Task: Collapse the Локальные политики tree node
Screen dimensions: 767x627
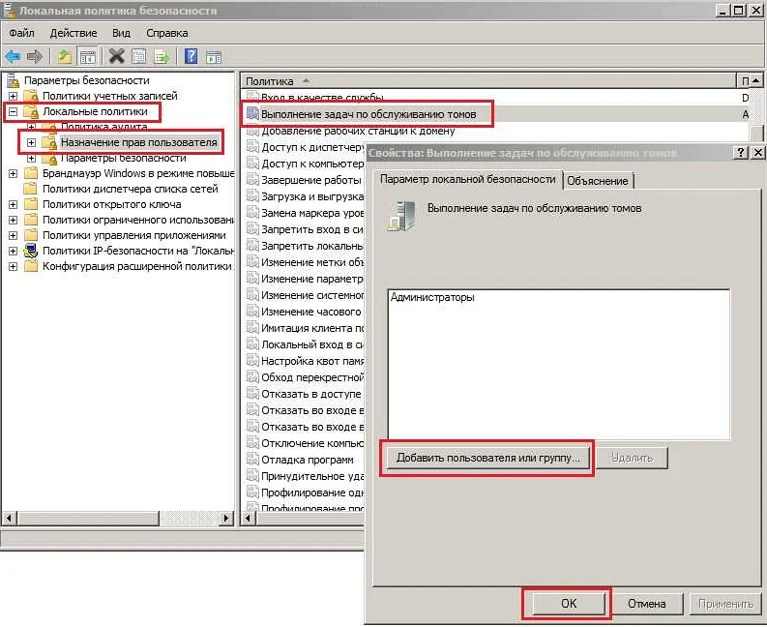Action: pos(13,112)
